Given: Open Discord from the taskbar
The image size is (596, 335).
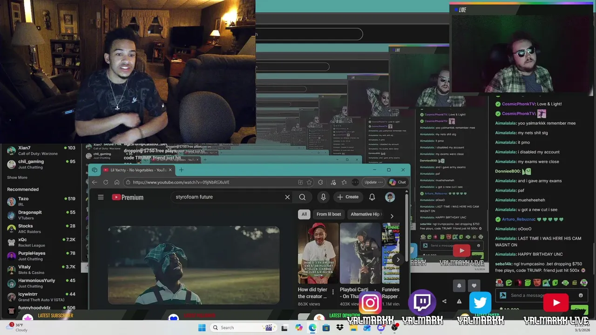Looking at the screenshot, I should click(381, 328).
